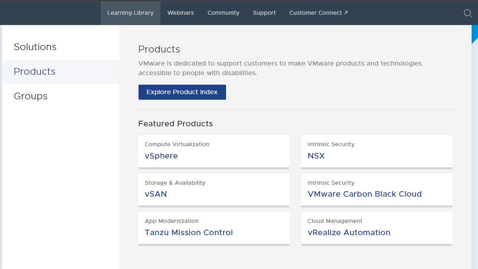Go to the Webinars nav item

(x=181, y=13)
